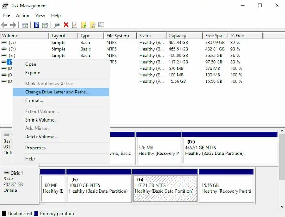Sort by the Capacity column header
Viewport: 285px width, 217px height.
[x=184, y=36]
